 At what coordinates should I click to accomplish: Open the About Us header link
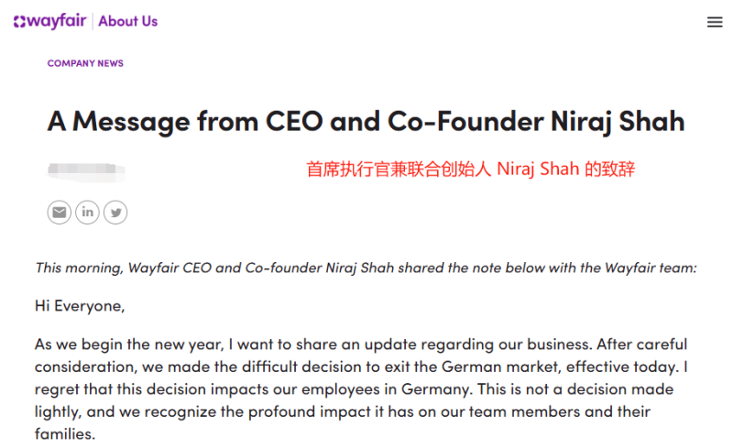click(127, 21)
